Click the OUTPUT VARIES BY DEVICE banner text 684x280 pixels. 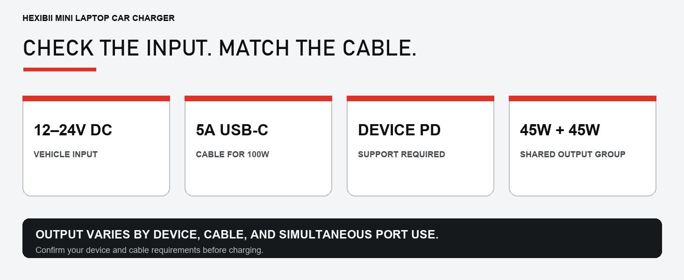(237, 234)
